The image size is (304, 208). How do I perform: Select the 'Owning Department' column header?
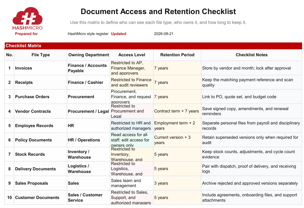point(88,55)
